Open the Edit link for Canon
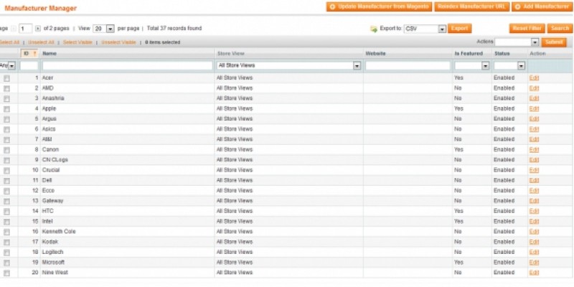Image resolution: width=574 pixels, height=287 pixels. (x=533, y=149)
